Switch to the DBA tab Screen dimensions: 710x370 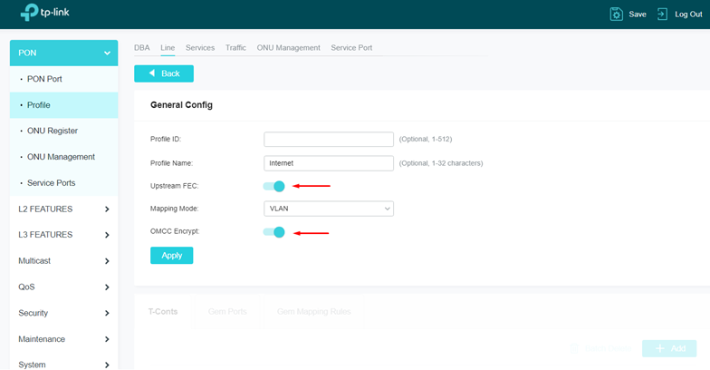tap(141, 48)
